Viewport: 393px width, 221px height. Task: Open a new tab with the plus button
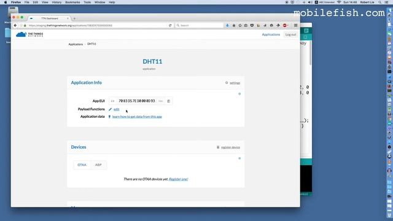point(74,18)
